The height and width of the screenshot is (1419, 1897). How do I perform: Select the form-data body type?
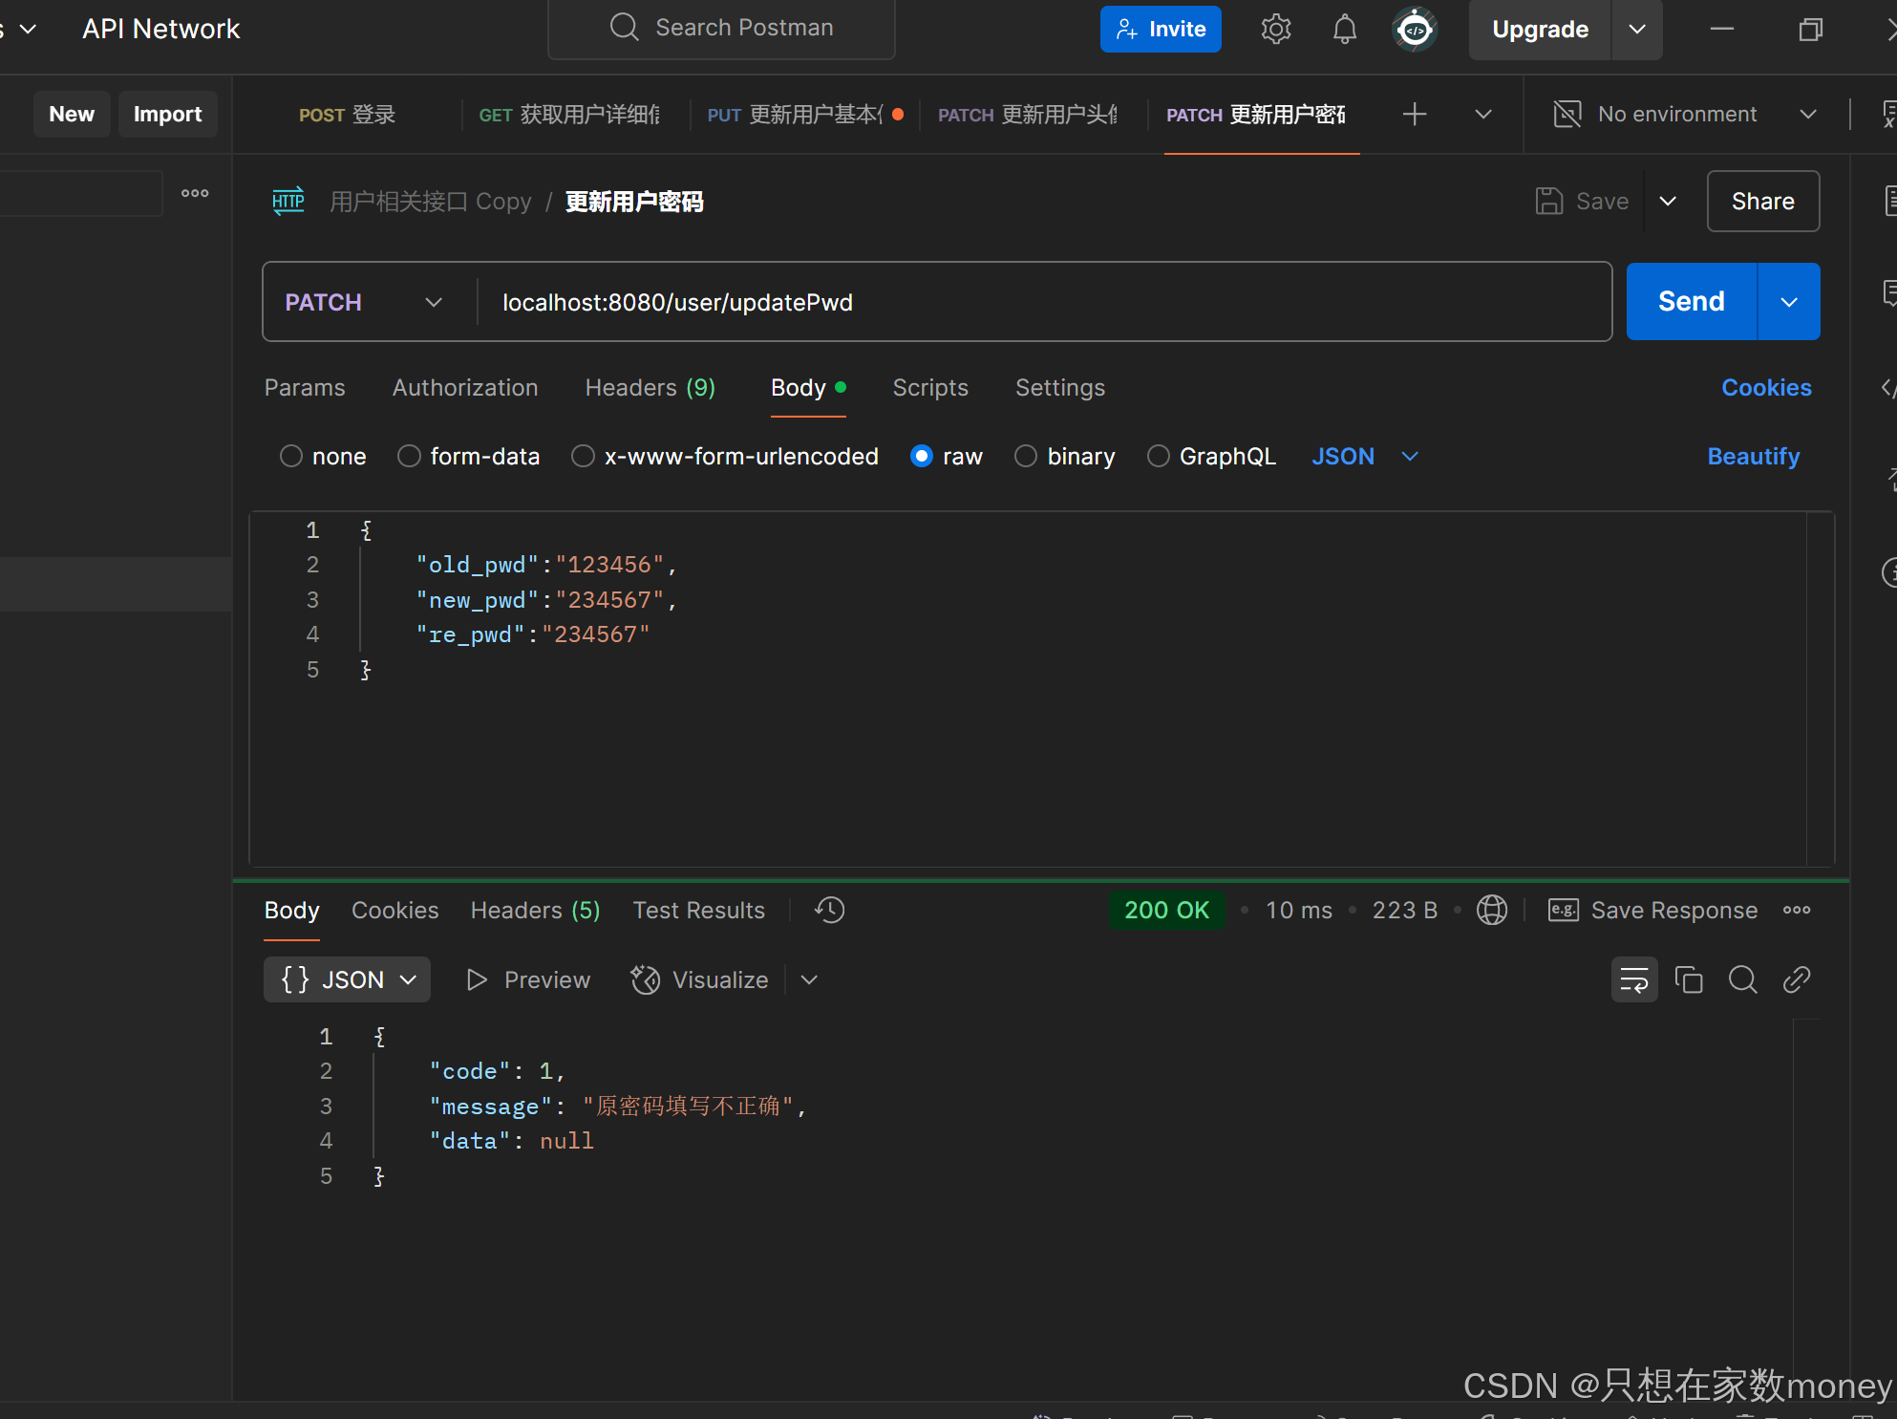click(410, 457)
